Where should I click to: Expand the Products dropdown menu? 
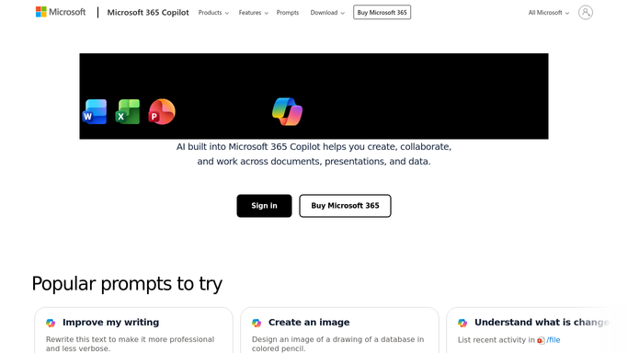[213, 12]
